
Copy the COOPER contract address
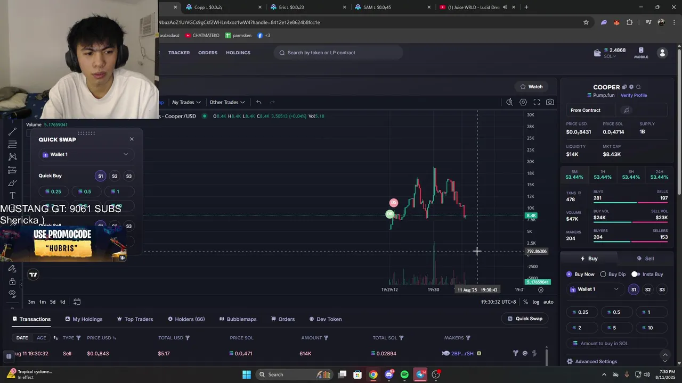coord(624,87)
